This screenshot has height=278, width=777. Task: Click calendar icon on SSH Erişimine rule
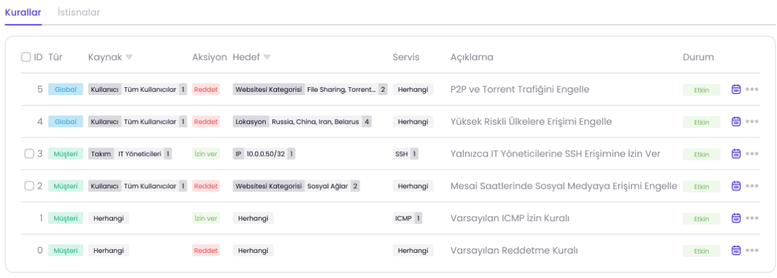[736, 154]
